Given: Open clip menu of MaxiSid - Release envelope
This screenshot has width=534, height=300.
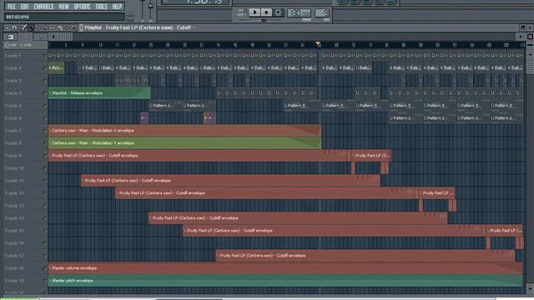Looking at the screenshot, I should click(x=50, y=92).
